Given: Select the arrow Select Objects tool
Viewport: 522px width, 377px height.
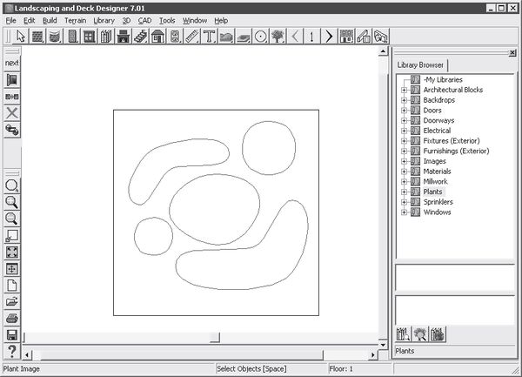Looking at the screenshot, I should point(22,37).
